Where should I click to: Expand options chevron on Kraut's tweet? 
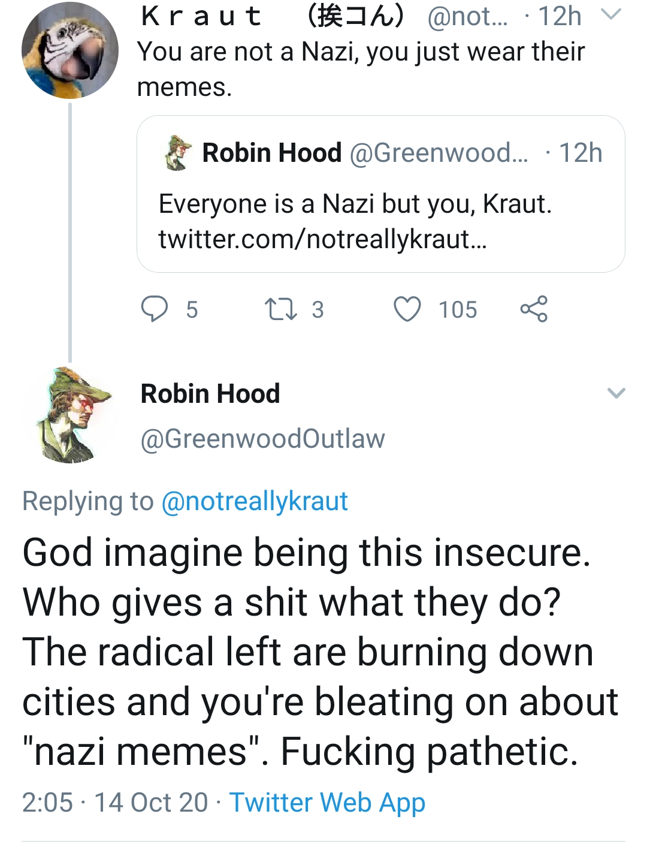(610, 15)
